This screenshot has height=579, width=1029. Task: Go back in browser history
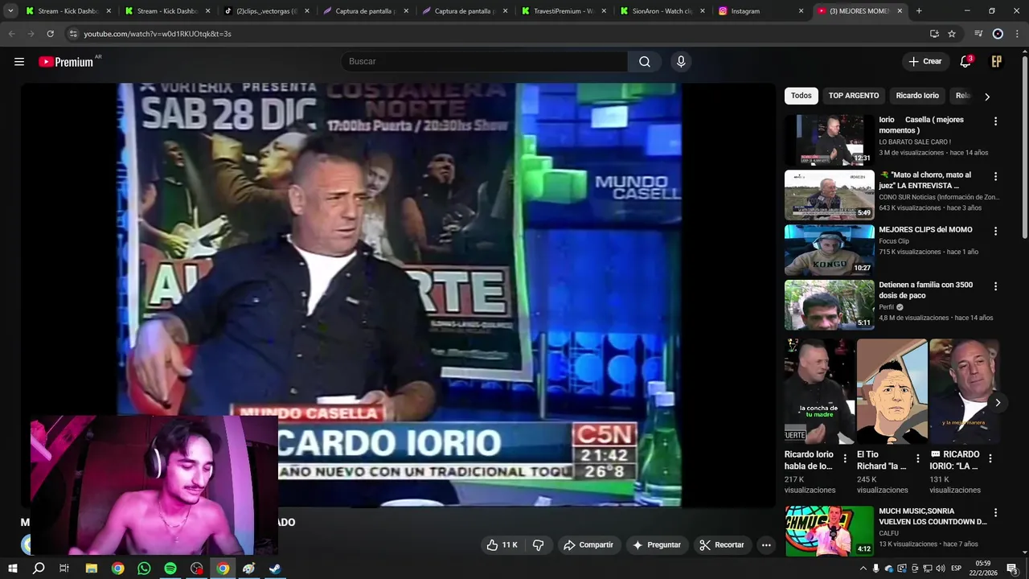pyautogui.click(x=11, y=34)
